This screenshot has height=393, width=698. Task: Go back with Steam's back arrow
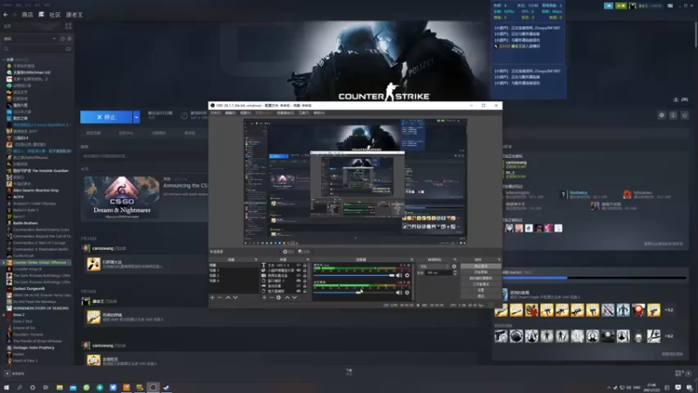(6, 15)
